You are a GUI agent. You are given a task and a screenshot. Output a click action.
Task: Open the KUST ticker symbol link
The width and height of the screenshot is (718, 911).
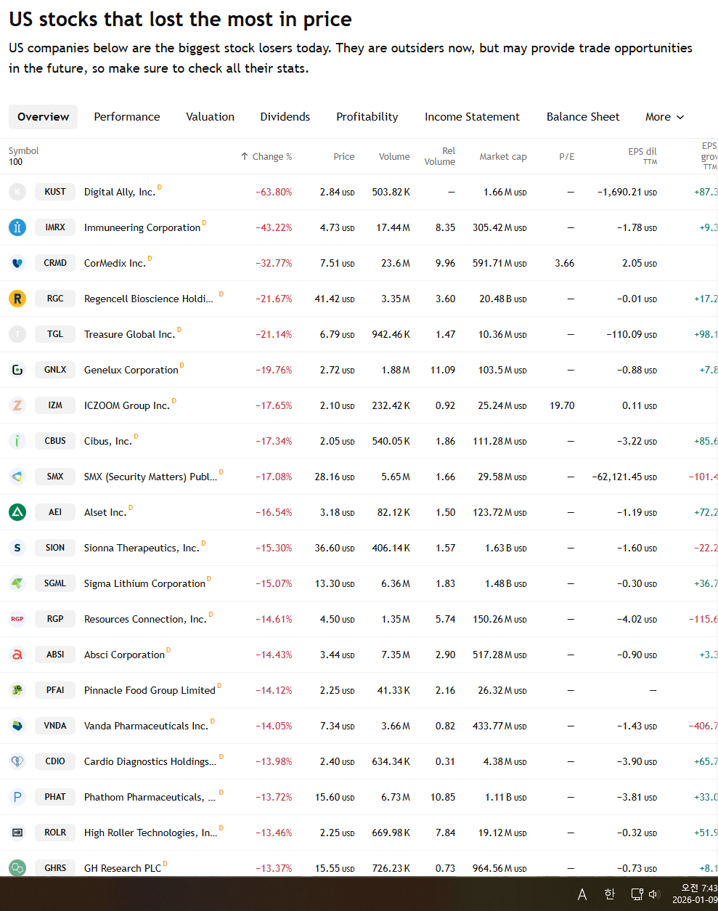(x=55, y=192)
